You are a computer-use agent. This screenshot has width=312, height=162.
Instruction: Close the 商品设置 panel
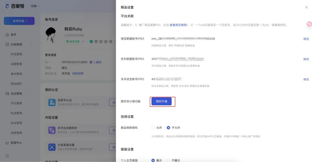pyautogui.click(x=307, y=7)
